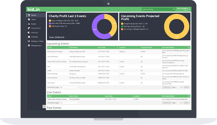The image size is (217, 125).
Task: Click the purple WHSmith legend swatch
Action: pos(50,23)
